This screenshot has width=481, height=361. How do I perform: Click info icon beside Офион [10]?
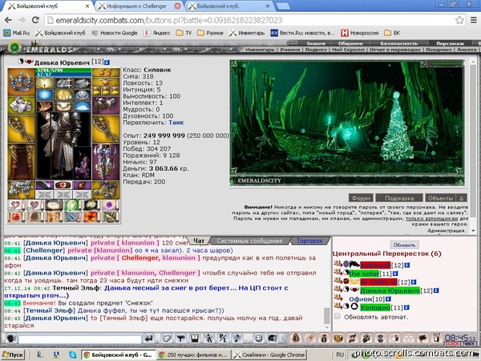point(388,298)
